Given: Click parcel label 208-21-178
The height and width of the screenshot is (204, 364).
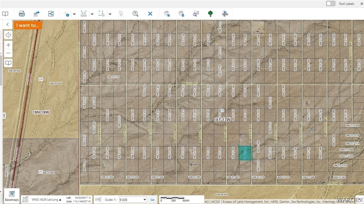Looking at the screenshot, I should point(113,77).
